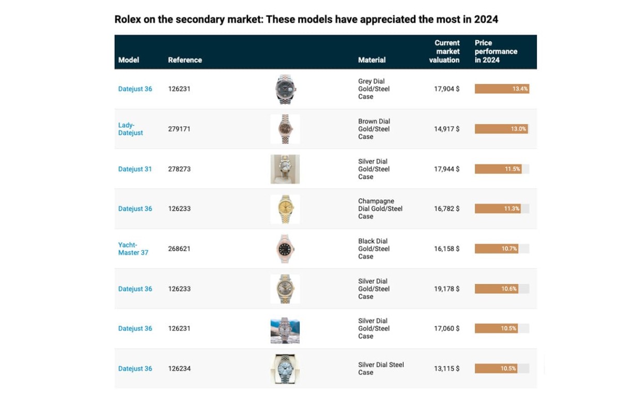620x410 pixels.
Task: Click the Yacht-Master 37 black dial image
Action: point(285,248)
